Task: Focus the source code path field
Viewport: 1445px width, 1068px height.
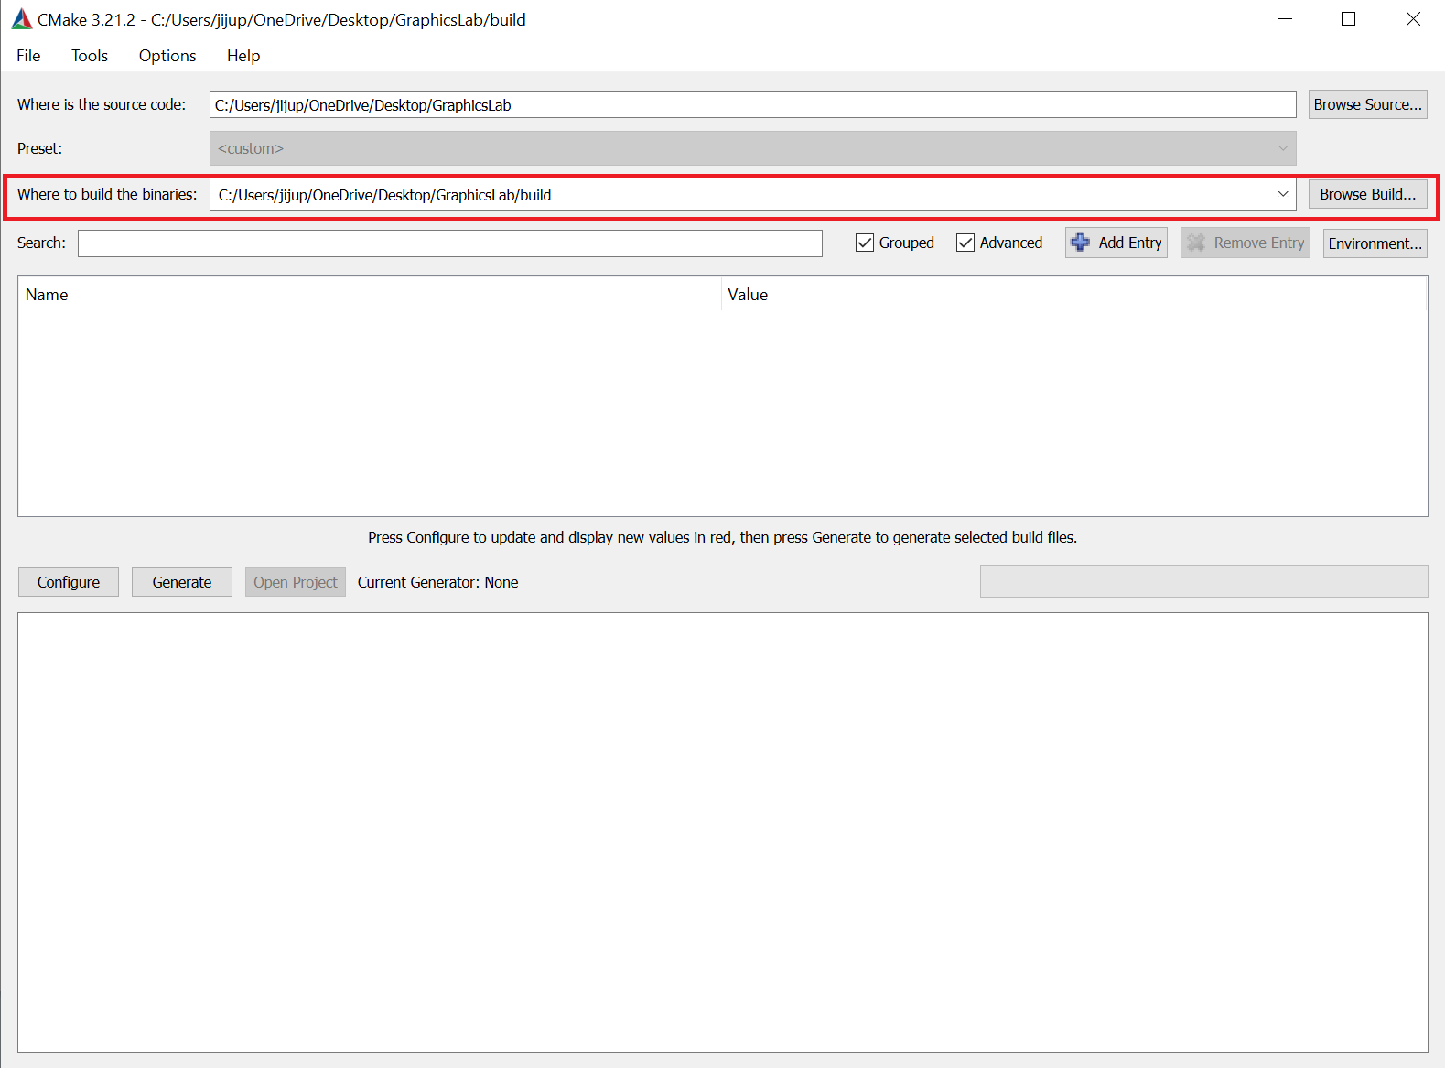Action: point(752,104)
